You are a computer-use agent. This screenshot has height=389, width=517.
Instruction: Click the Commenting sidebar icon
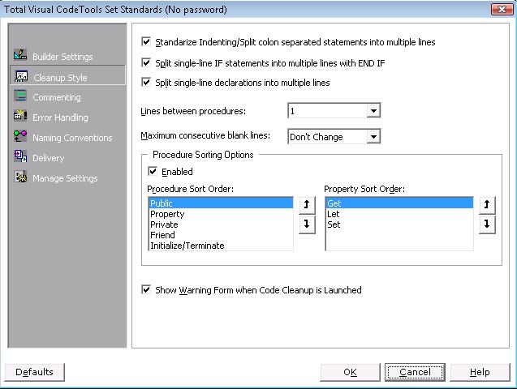20,96
